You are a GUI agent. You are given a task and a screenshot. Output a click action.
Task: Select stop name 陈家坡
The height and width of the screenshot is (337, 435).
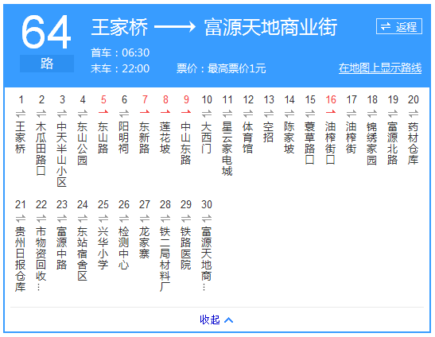289,138
